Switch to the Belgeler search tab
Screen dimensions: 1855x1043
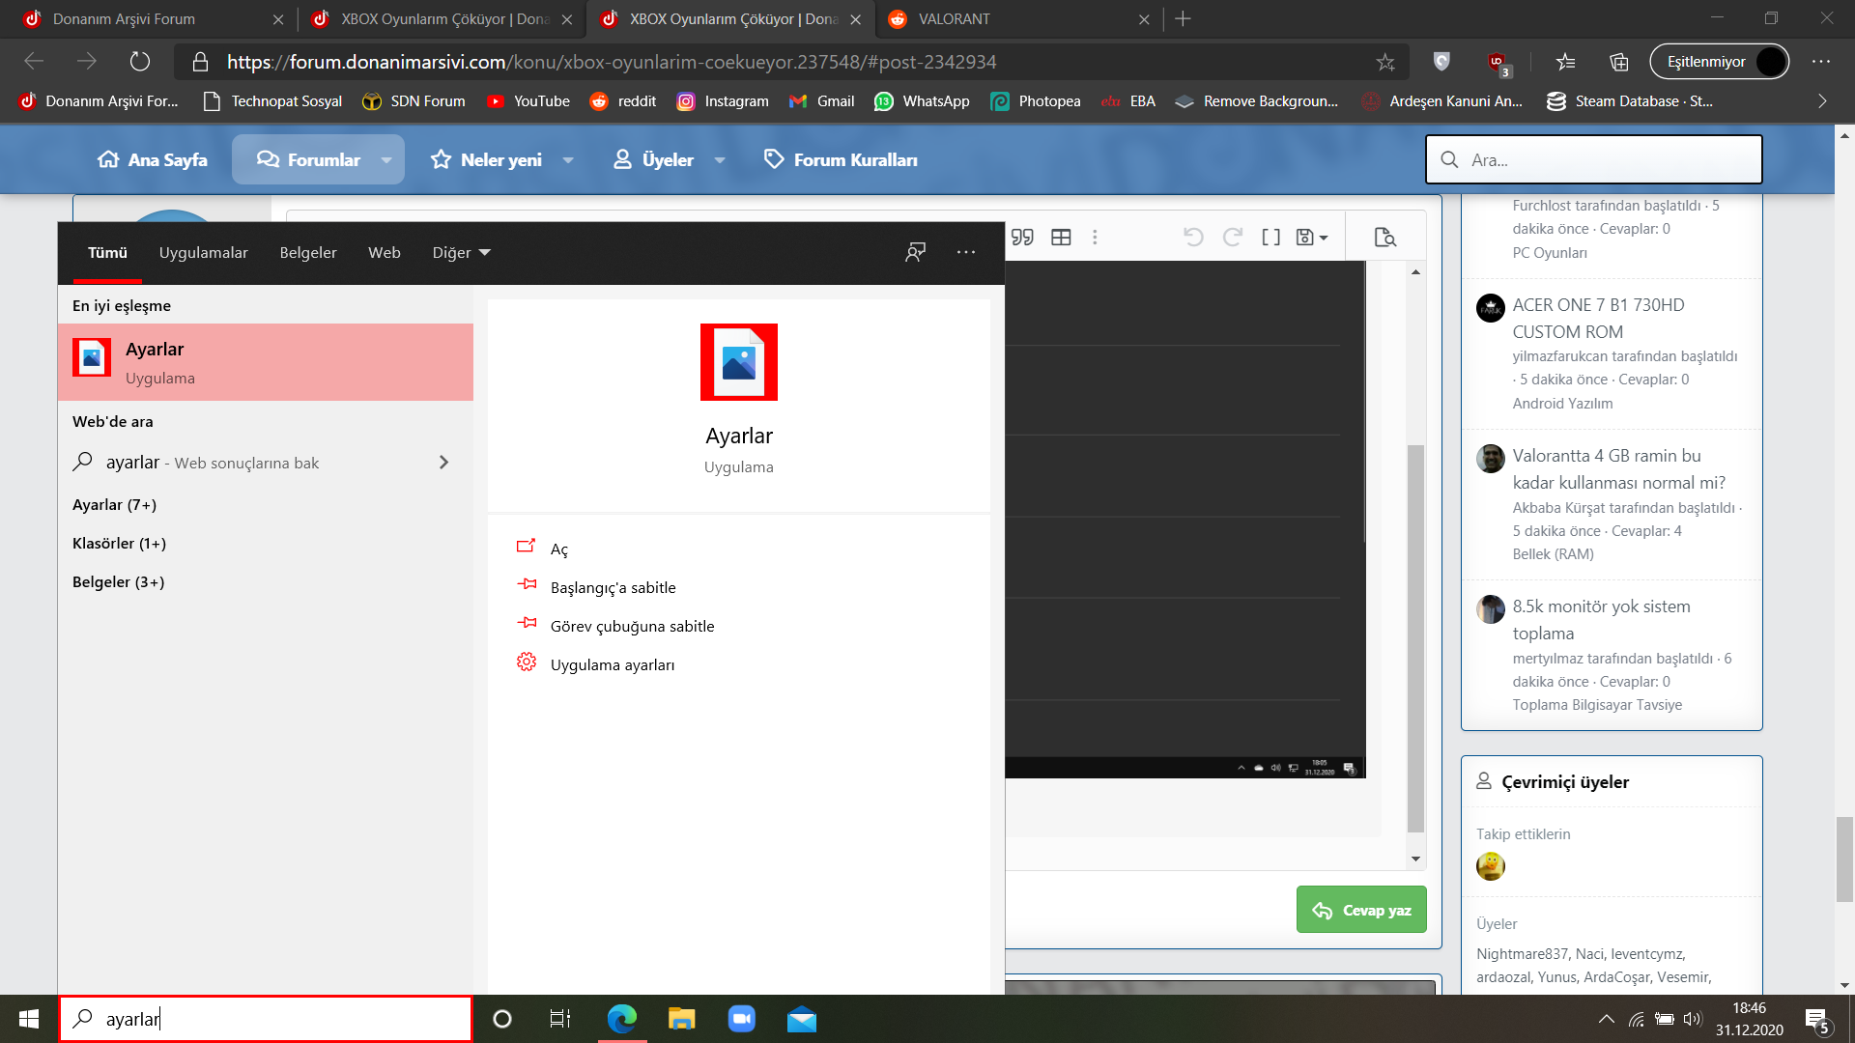308,252
